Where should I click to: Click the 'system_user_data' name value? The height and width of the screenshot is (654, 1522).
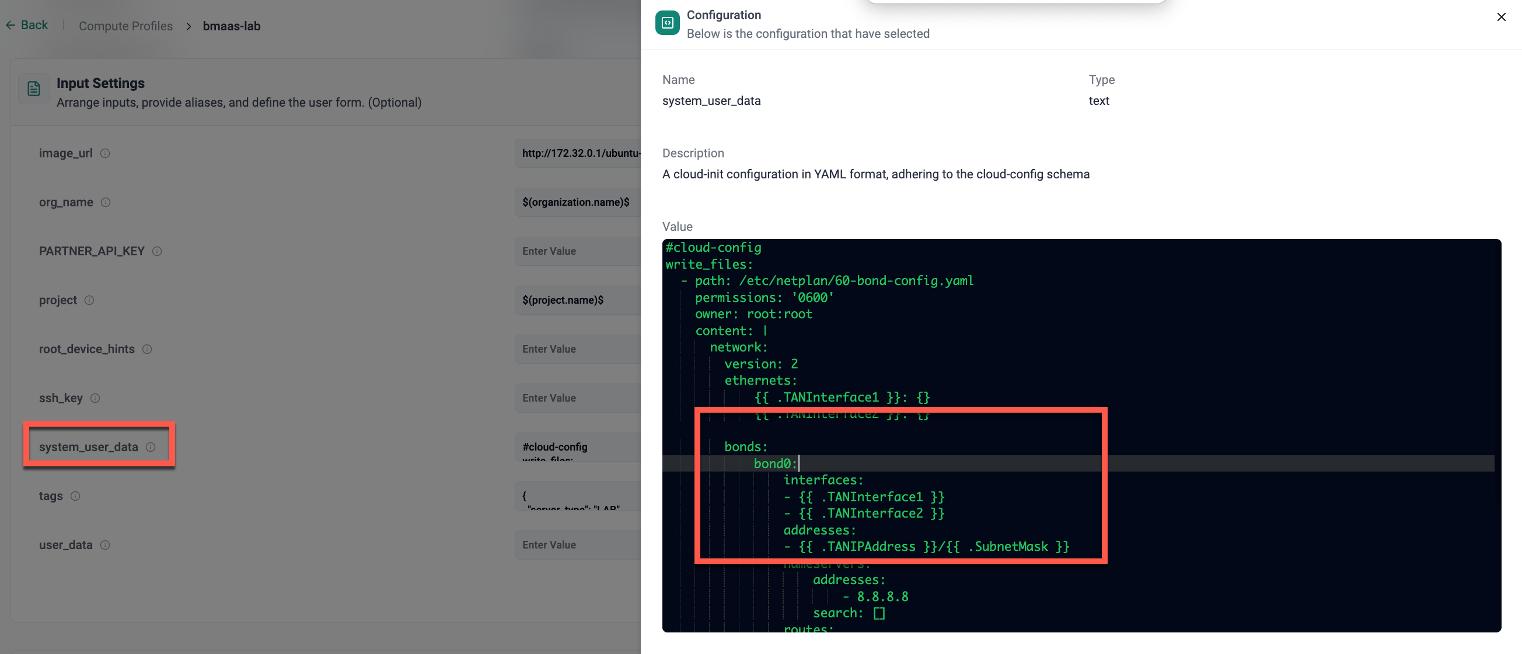pos(711,101)
